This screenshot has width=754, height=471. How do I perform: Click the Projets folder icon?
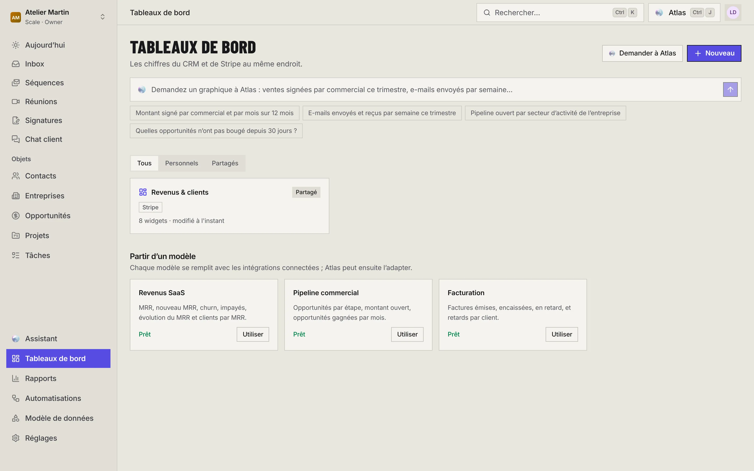pyautogui.click(x=16, y=235)
